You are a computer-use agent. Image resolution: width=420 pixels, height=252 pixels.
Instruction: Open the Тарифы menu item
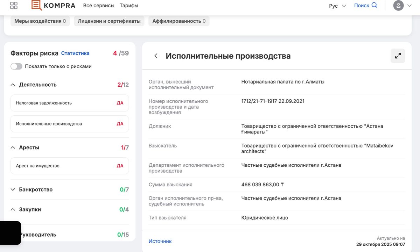pyautogui.click(x=129, y=6)
